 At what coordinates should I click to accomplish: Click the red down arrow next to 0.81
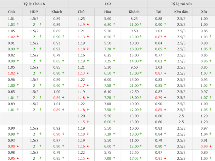click(x=165, y=158)
